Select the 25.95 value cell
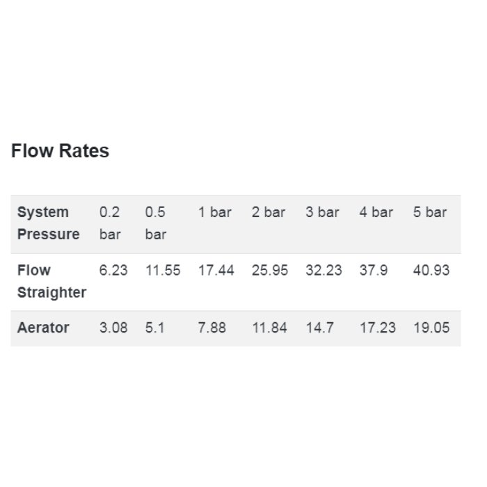The width and height of the screenshot is (487, 487). pyautogui.click(x=270, y=270)
